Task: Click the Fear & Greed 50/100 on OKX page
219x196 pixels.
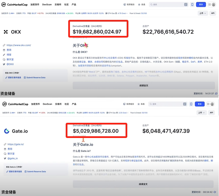Action: pyautogui.click(x=138, y=13)
